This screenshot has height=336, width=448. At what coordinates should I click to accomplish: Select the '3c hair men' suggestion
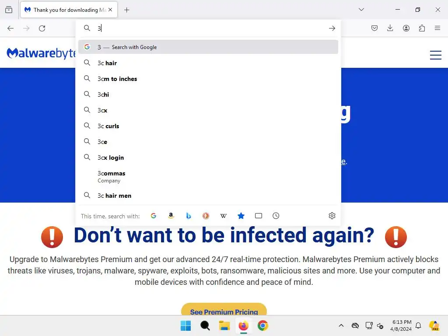pos(208,196)
